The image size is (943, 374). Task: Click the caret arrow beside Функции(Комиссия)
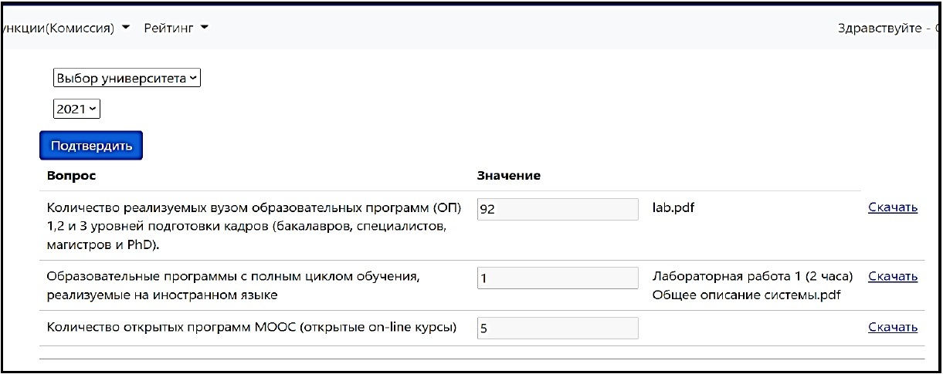[125, 29]
